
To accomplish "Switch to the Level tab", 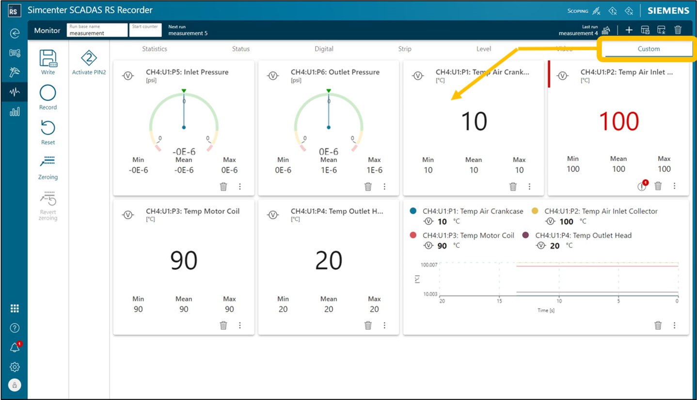I will pos(484,49).
